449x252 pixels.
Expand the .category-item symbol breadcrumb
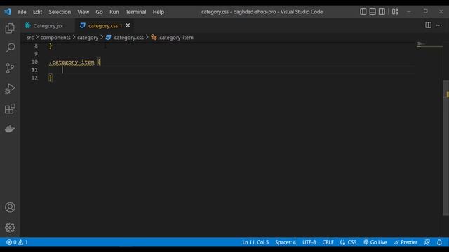(173, 37)
